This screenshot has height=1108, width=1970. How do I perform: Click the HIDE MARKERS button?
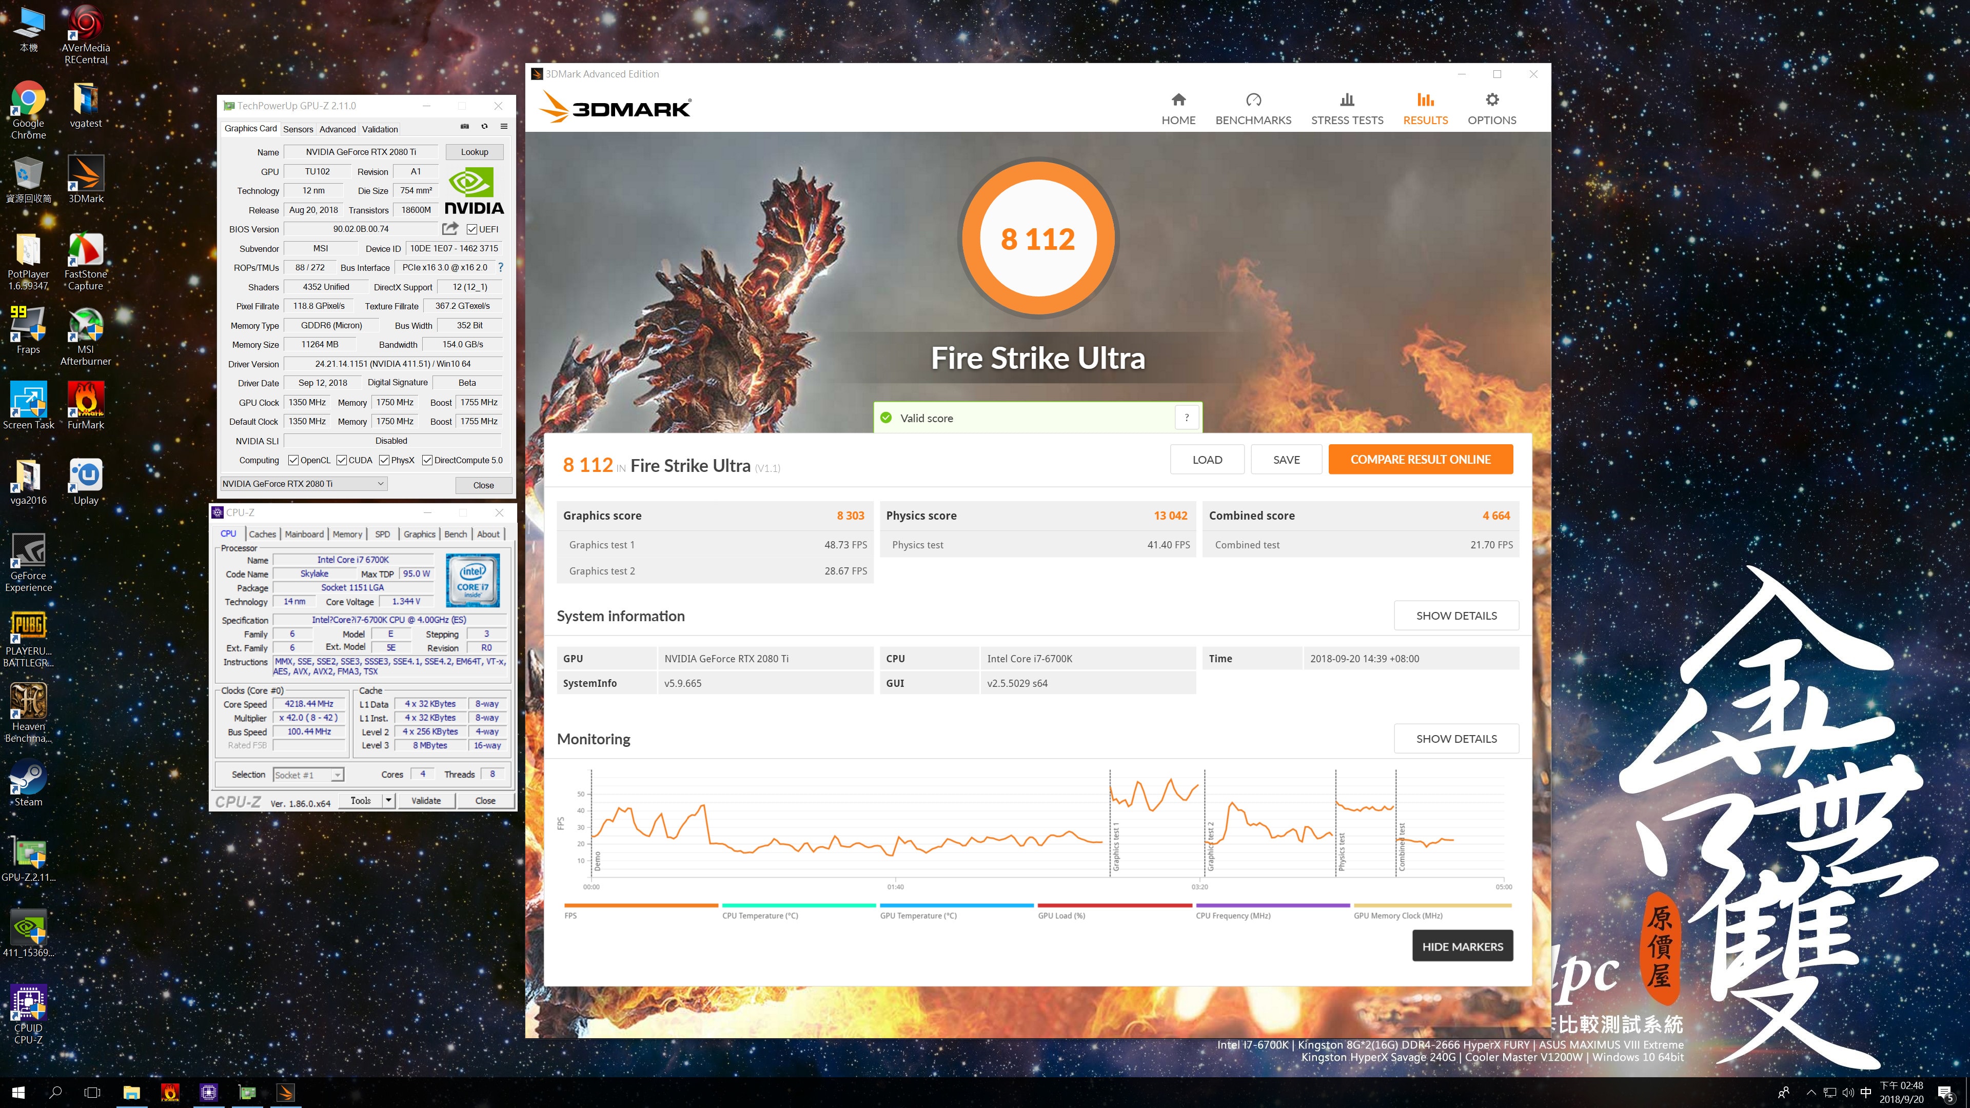click(x=1462, y=946)
